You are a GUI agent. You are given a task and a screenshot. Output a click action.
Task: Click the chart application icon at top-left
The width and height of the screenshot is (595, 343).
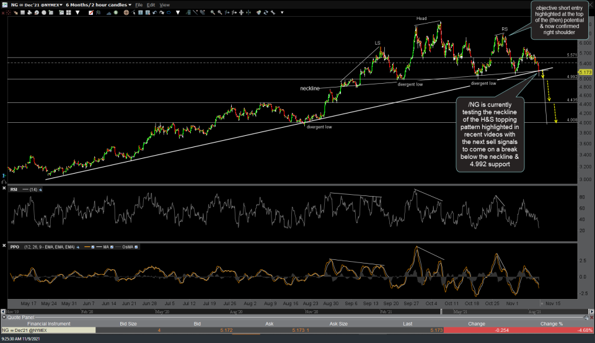4,4
